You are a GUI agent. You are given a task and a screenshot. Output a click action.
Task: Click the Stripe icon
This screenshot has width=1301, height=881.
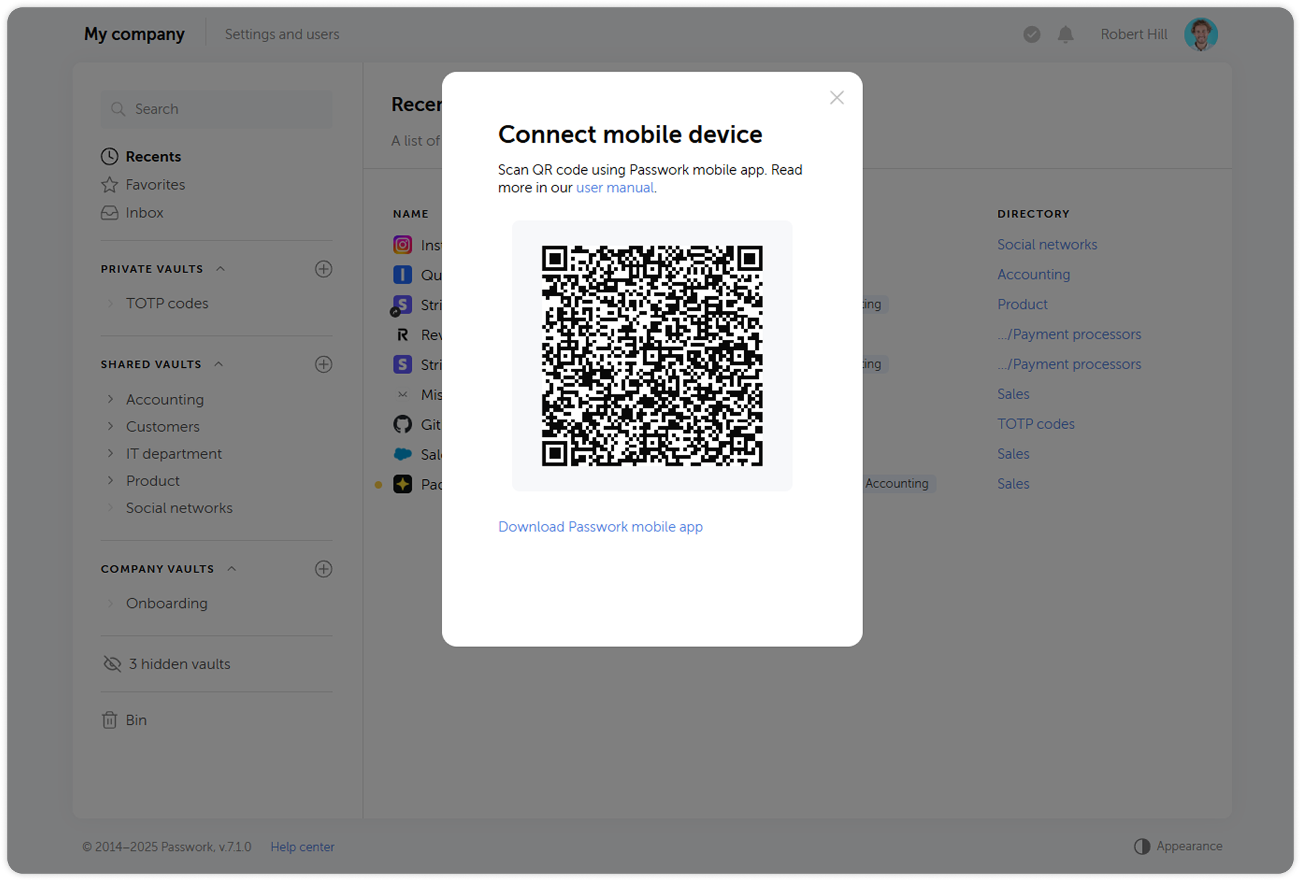pyautogui.click(x=402, y=304)
